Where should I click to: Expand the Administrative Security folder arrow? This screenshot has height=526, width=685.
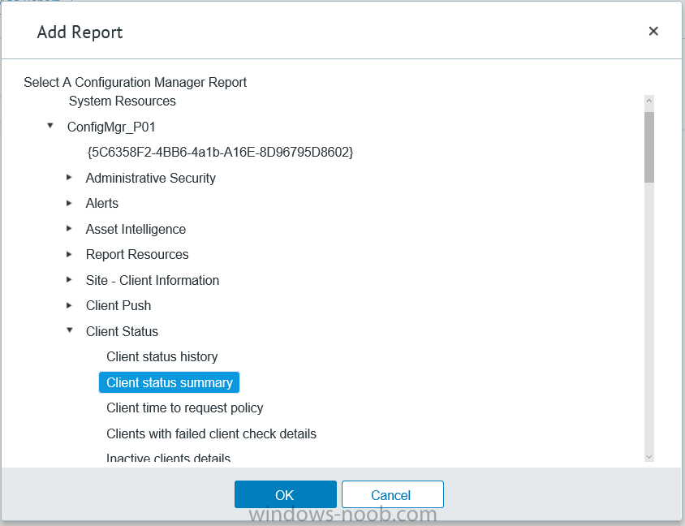(x=69, y=178)
